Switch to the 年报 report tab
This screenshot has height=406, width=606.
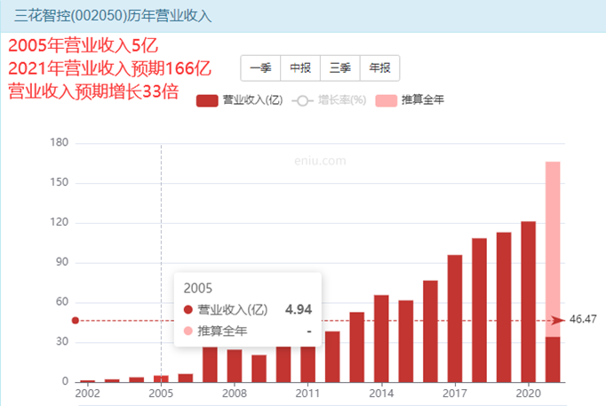pyautogui.click(x=379, y=68)
